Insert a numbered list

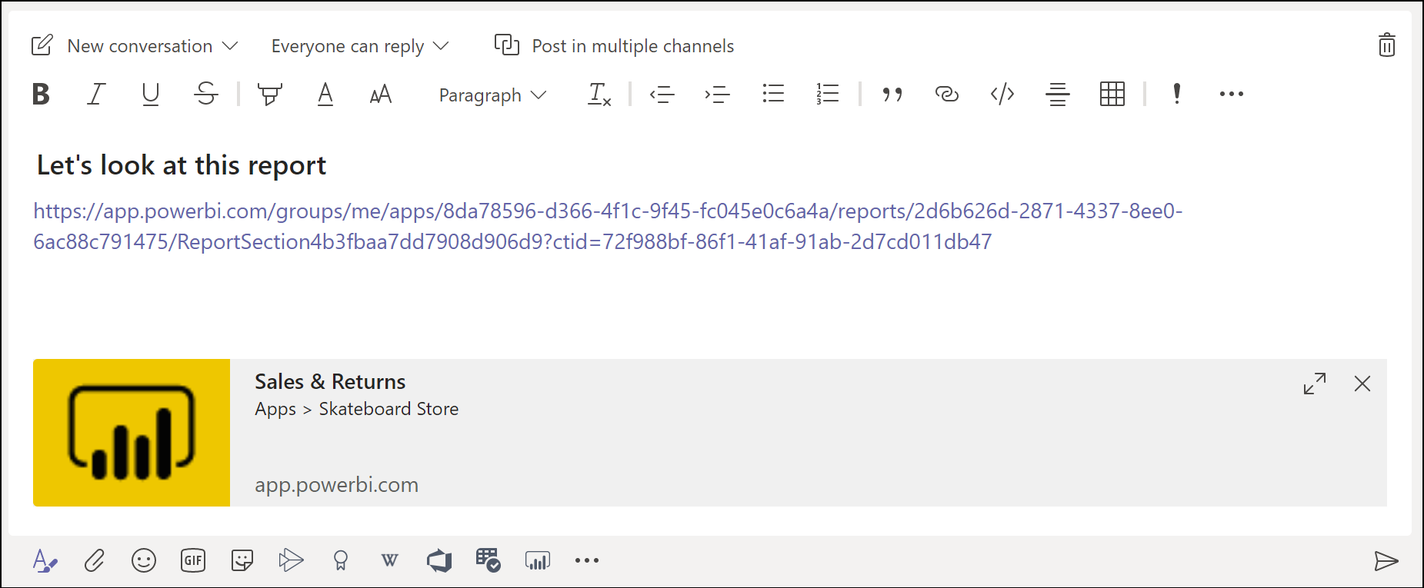click(x=828, y=94)
